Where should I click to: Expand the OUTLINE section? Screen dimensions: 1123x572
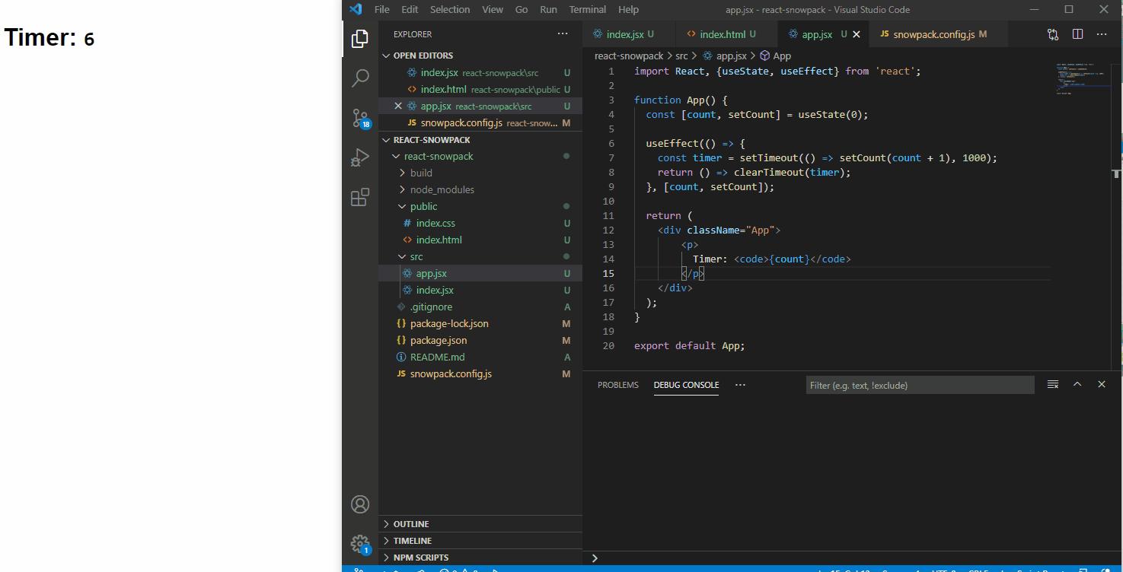411,524
